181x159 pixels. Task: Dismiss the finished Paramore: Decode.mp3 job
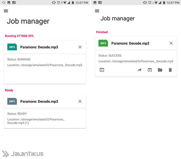click(x=171, y=43)
